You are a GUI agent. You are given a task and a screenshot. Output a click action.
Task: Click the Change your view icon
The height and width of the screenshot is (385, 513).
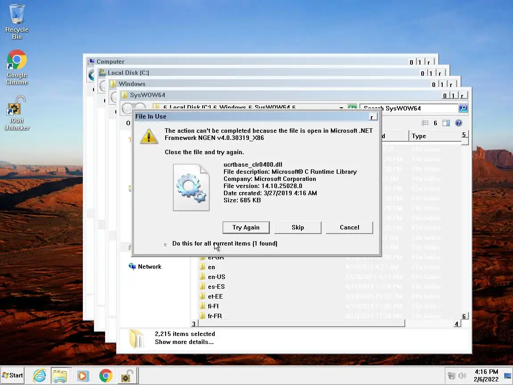click(x=425, y=123)
